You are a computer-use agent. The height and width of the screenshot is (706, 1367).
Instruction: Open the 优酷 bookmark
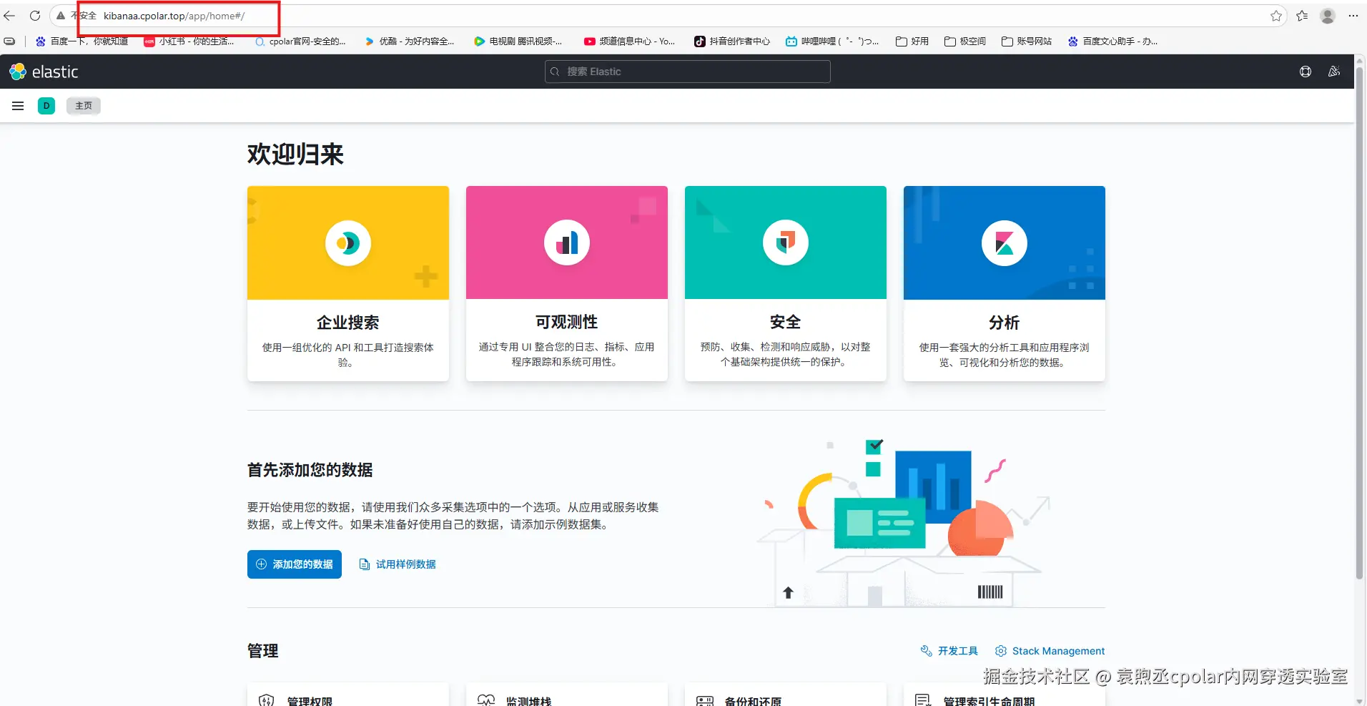tap(410, 41)
